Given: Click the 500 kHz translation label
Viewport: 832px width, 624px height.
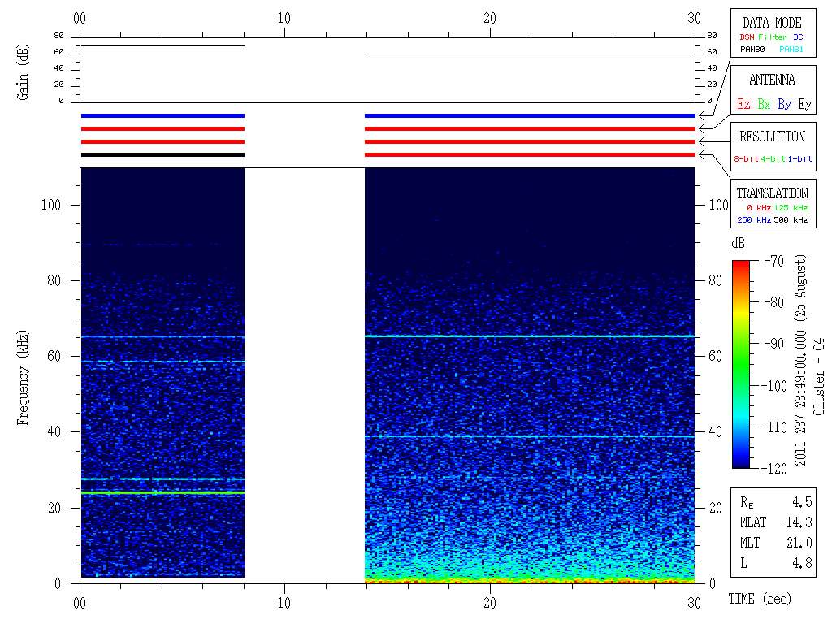Looking at the screenshot, I should 791,220.
